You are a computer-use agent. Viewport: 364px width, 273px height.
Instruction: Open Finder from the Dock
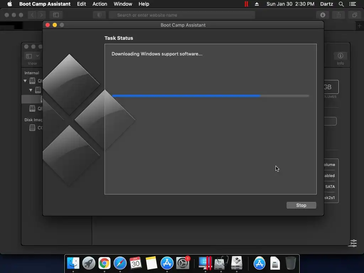(x=73, y=263)
